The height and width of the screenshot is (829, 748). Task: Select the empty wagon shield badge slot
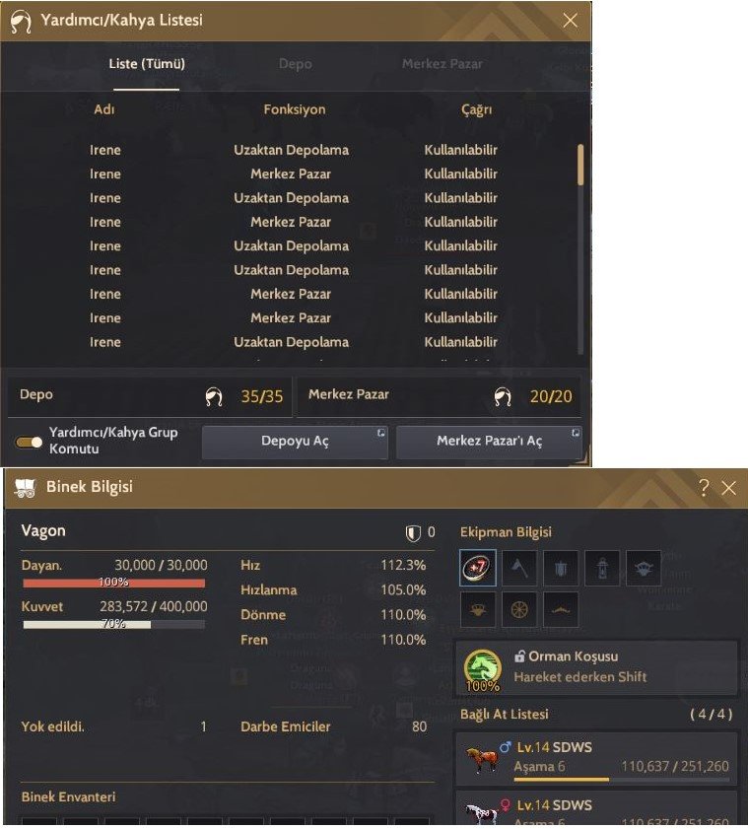pyautogui.click(x=561, y=568)
